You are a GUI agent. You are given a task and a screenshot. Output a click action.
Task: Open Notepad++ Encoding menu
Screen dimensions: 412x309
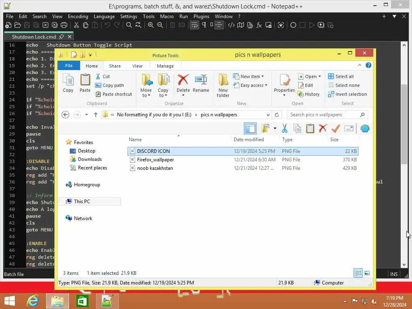point(78,16)
